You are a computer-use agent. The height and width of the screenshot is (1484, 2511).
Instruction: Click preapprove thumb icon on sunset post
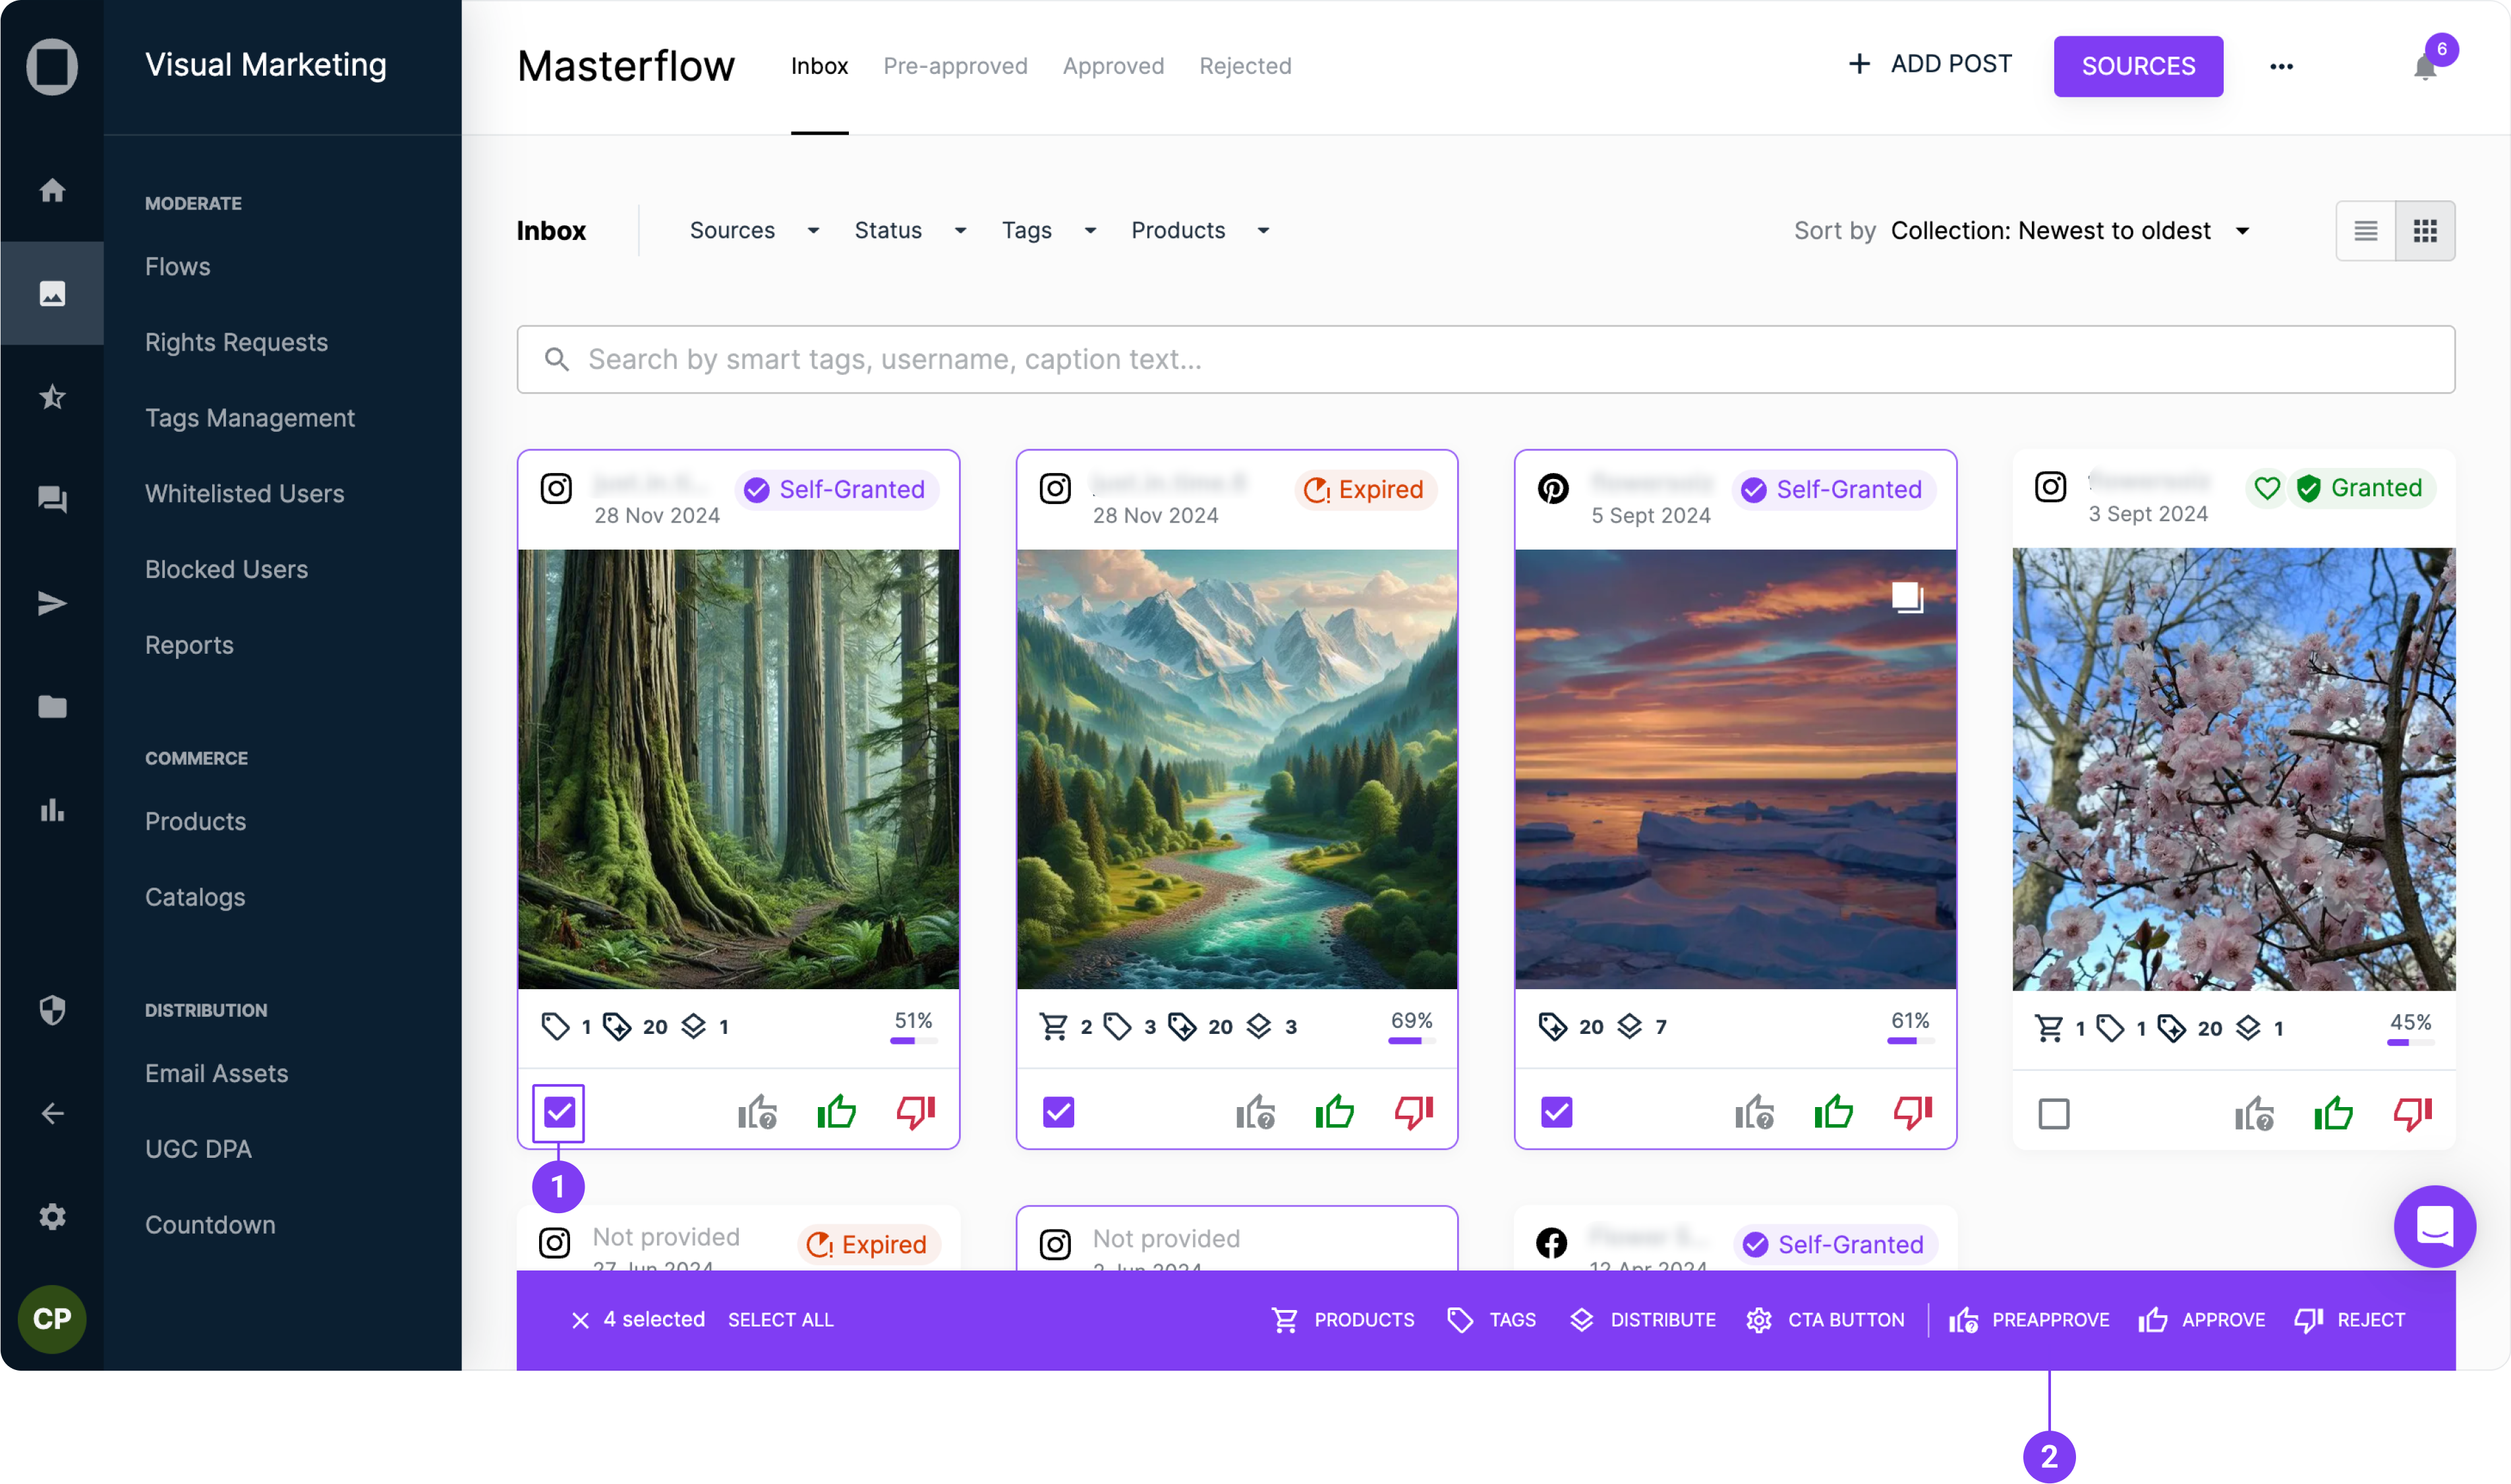(1754, 1111)
